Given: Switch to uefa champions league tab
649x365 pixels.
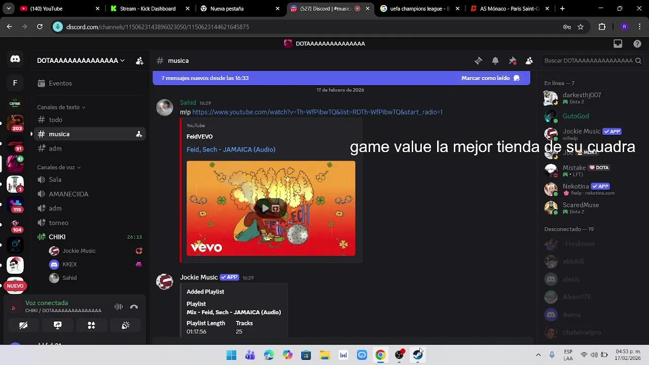Looking at the screenshot, I should (x=419, y=9).
